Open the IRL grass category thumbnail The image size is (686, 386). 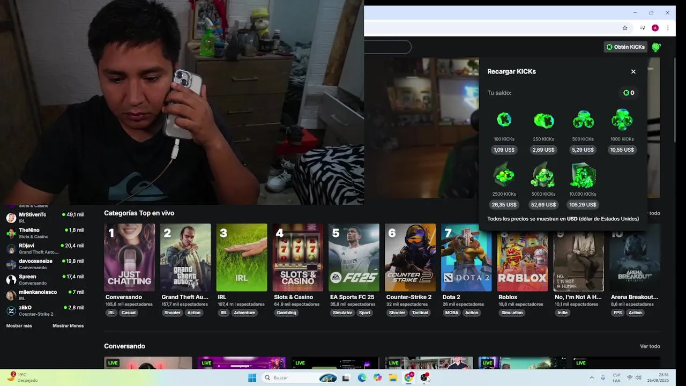pos(242,257)
